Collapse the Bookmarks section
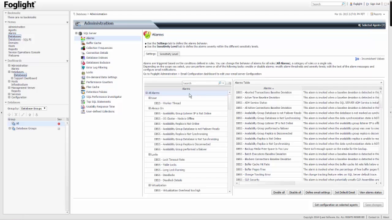This screenshot has height=220, width=392. 6,13
